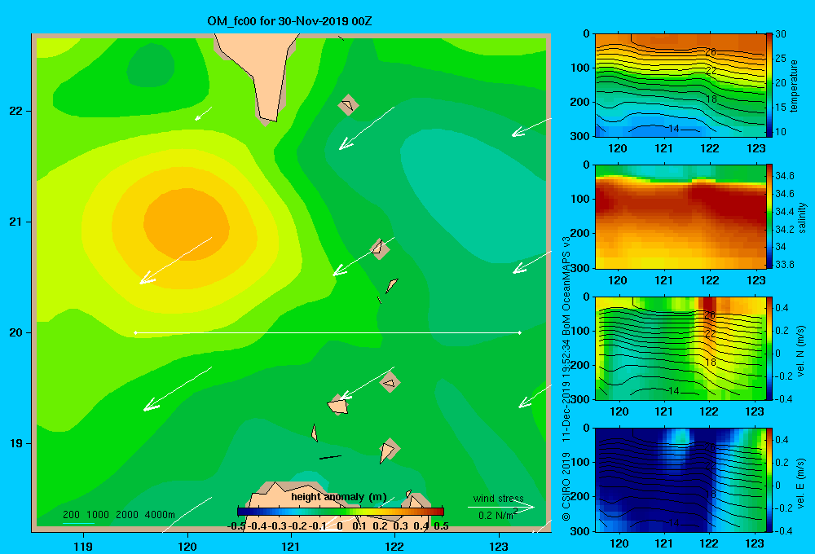Click the western endpoint marker of the transect line
The image size is (815, 554).
pos(135,332)
